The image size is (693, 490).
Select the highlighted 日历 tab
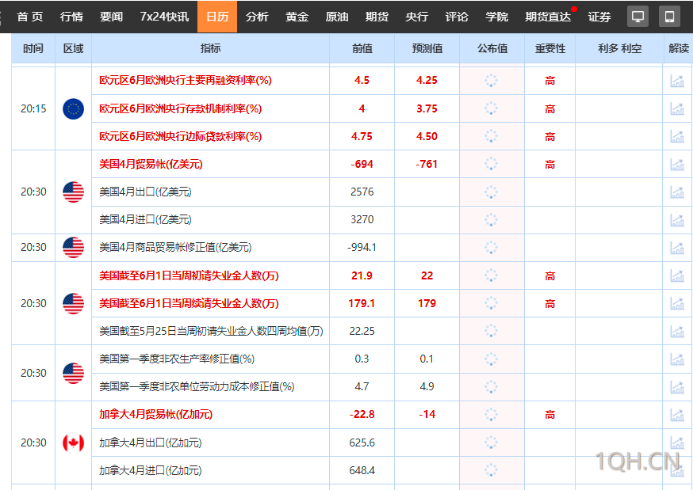point(217,17)
